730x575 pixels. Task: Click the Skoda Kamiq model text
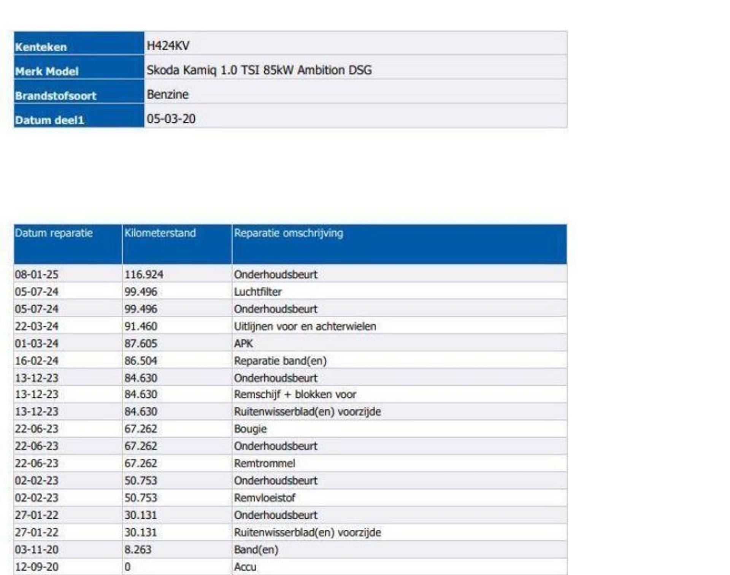pyautogui.click(x=259, y=70)
